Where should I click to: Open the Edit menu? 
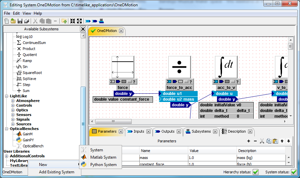click(x=16, y=13)
